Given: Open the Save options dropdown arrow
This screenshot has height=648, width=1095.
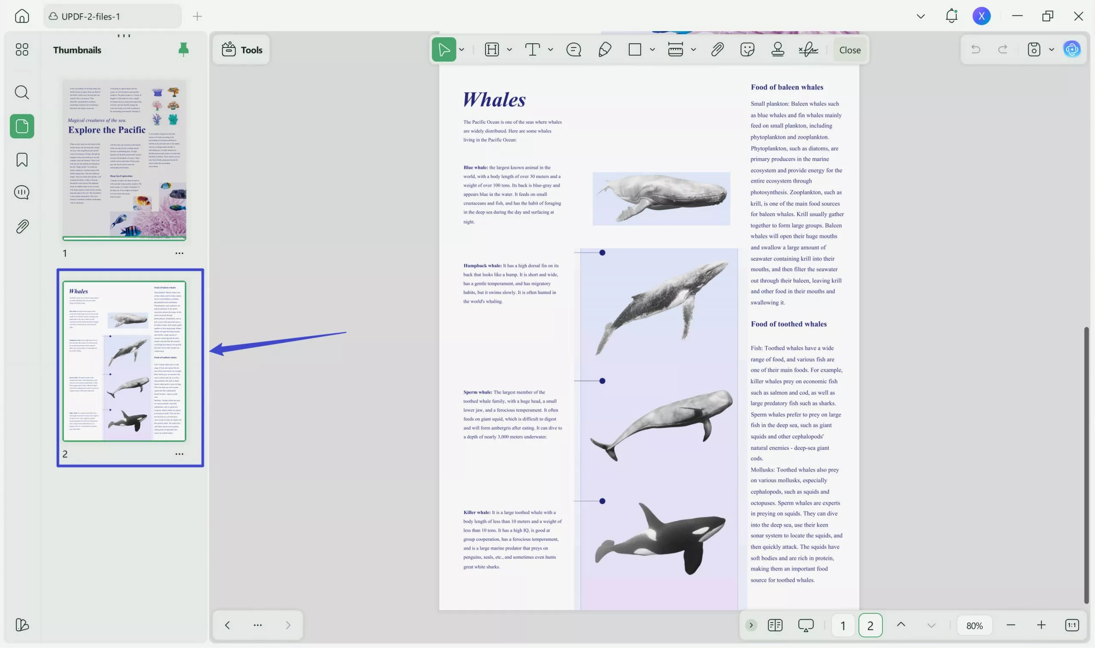Looking at the screenshot, I should point(1051,50).
